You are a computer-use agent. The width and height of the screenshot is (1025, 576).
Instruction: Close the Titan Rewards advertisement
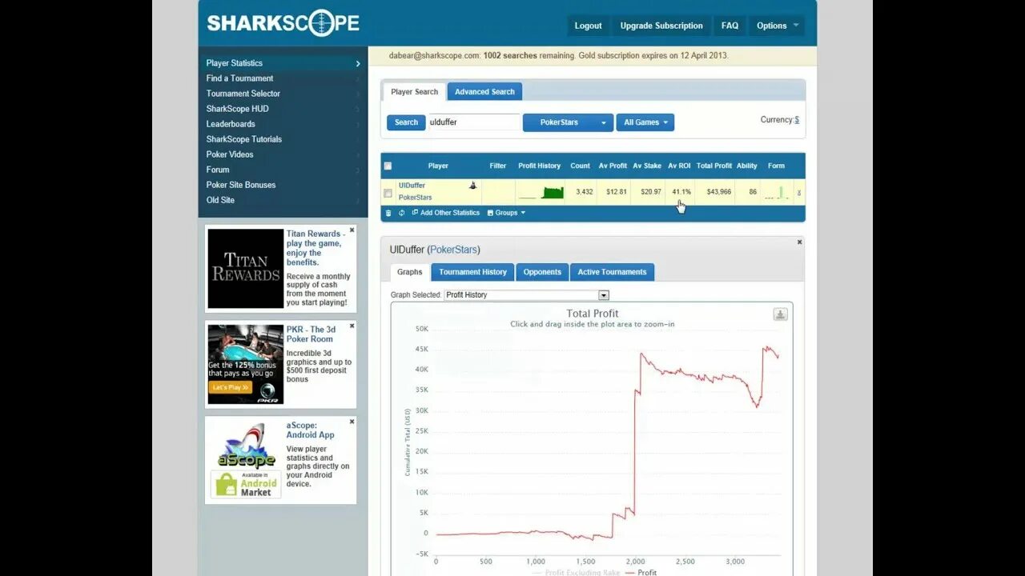[352, 230]
